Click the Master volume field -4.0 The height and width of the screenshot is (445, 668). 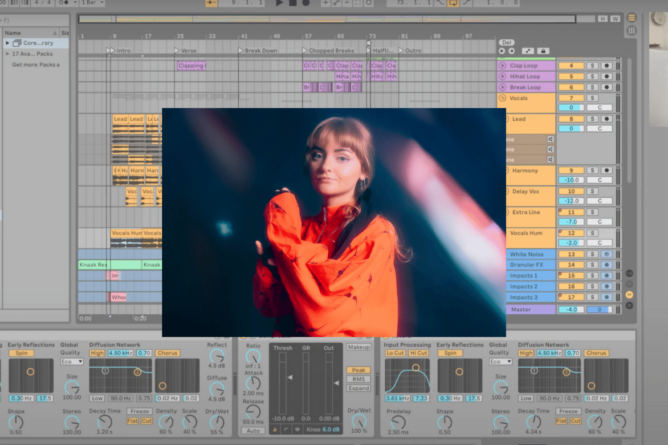click(x=571, y=309)
